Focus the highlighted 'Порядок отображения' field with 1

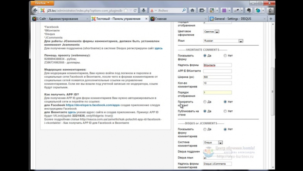coord(217,93)
